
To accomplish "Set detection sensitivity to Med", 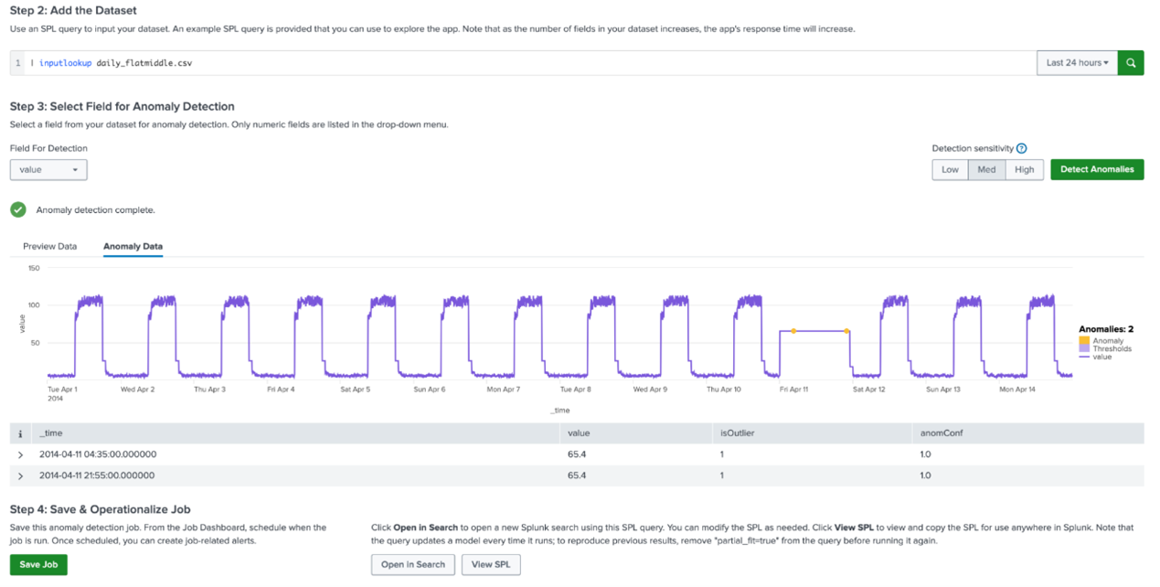I will click(x=986, y=169).
